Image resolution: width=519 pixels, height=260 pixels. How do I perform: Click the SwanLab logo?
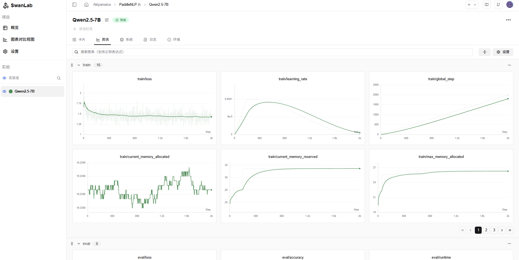[x=18, y=5]
